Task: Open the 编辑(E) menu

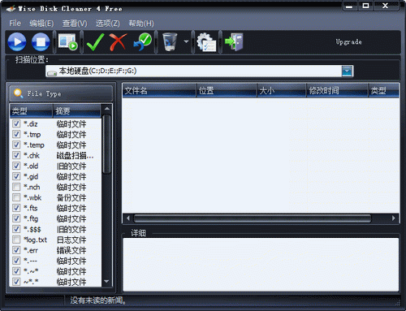Action: 41,24
